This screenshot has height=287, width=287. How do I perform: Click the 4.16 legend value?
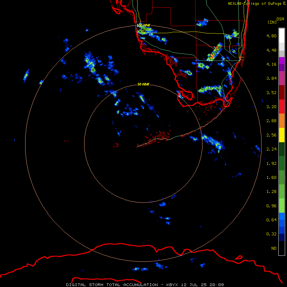(x=271, y=64)
